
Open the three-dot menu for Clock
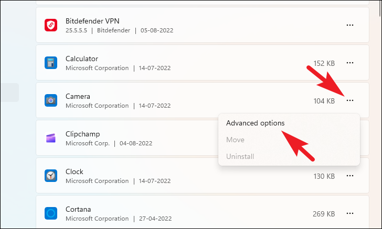(350, 176)
